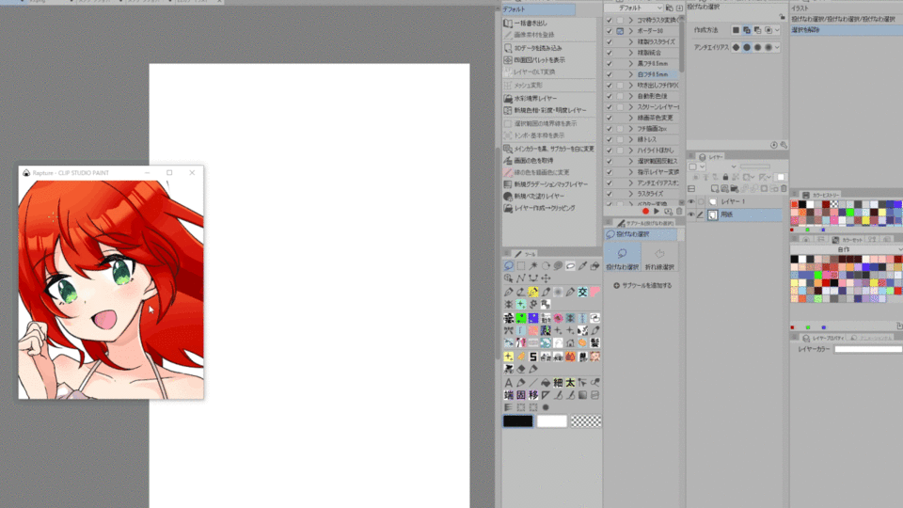903x508 pixels.
Task: Select the Lasso selection tool icon
Action: (509, 266)
